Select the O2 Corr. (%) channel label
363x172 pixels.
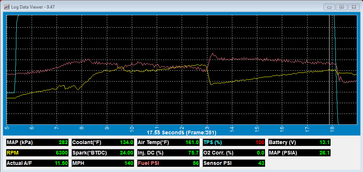(218, 153)
